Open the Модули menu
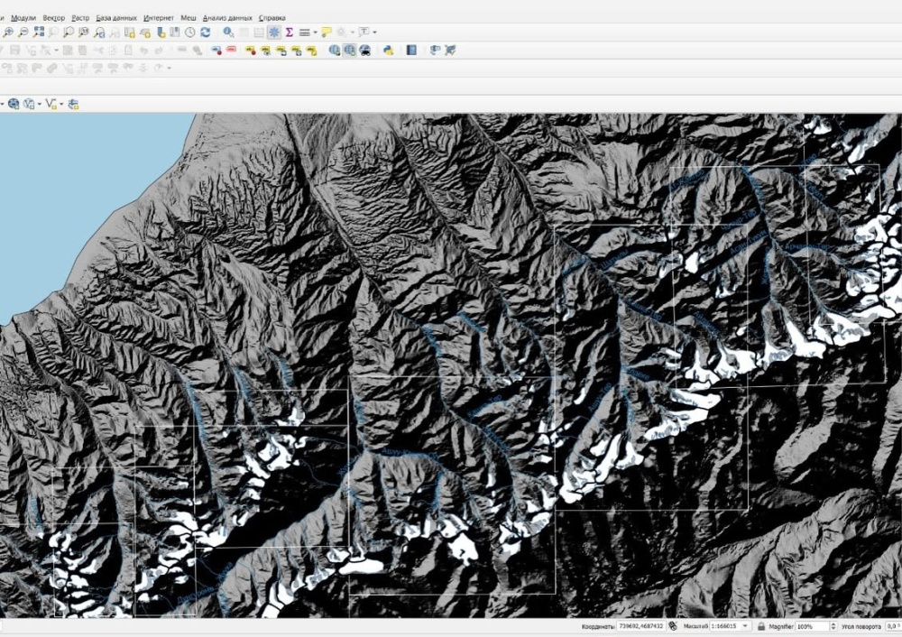902x637 pixels. 23,18
